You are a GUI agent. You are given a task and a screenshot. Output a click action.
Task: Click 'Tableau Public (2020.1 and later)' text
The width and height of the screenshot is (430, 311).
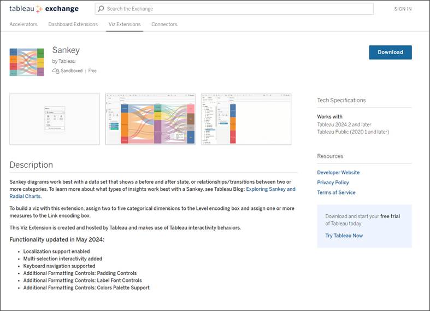353,132
